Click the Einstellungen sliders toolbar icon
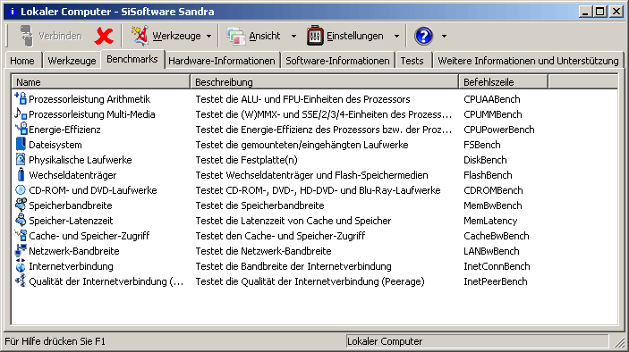The image size is (629, 352). 315,36
